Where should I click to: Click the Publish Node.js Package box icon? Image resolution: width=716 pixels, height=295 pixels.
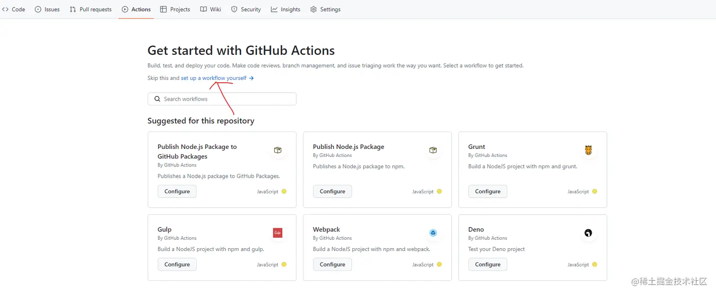433,150
